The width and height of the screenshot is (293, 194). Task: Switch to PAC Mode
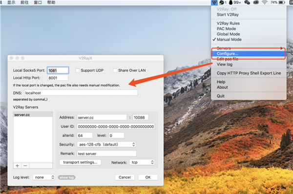pos(249,29)
